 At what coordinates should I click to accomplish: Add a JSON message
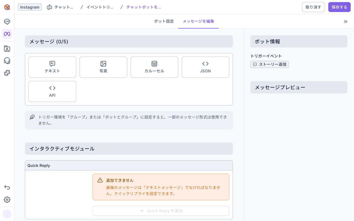click(205, 67)
